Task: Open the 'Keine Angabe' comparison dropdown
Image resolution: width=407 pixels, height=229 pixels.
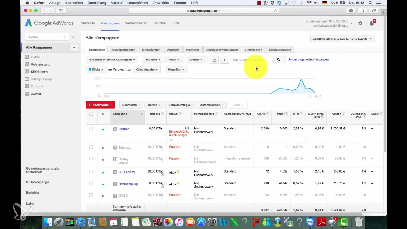Action: point(147,69)
